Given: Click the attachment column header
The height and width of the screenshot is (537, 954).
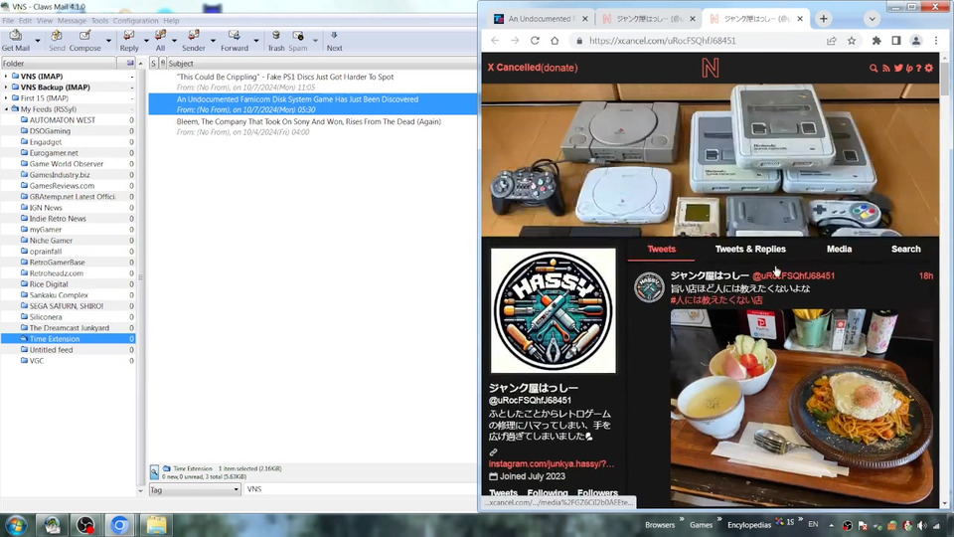Looking at the screenshot, I should click(x=162, y=64).
